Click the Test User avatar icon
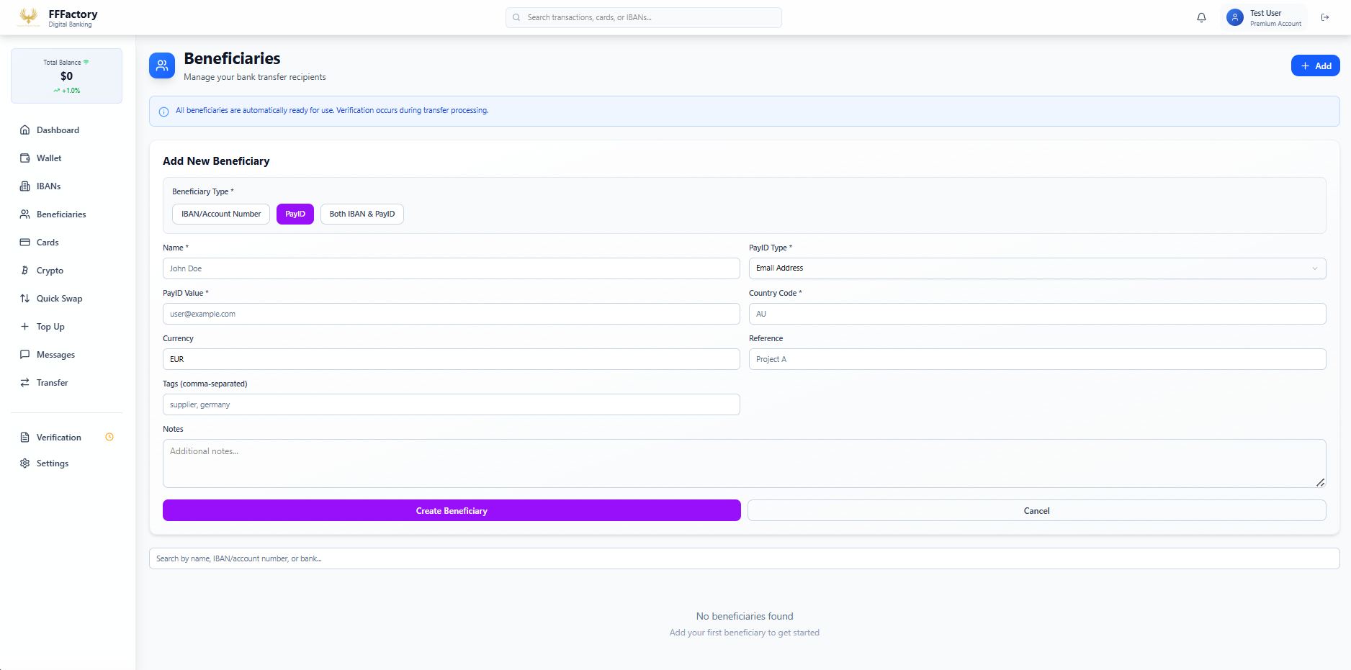Image resolution: width=1351 pixels, height=670 pixels. click(x=1235, y=17)
